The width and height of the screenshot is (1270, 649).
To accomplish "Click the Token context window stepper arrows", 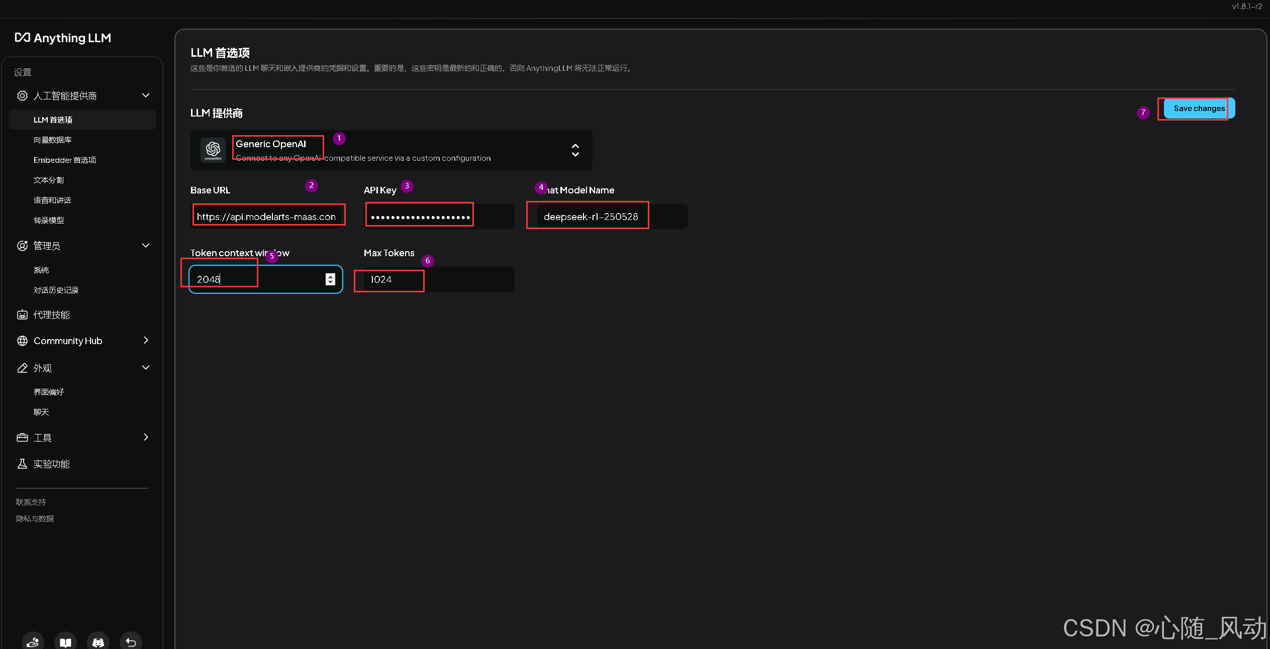I will point(330,279).
